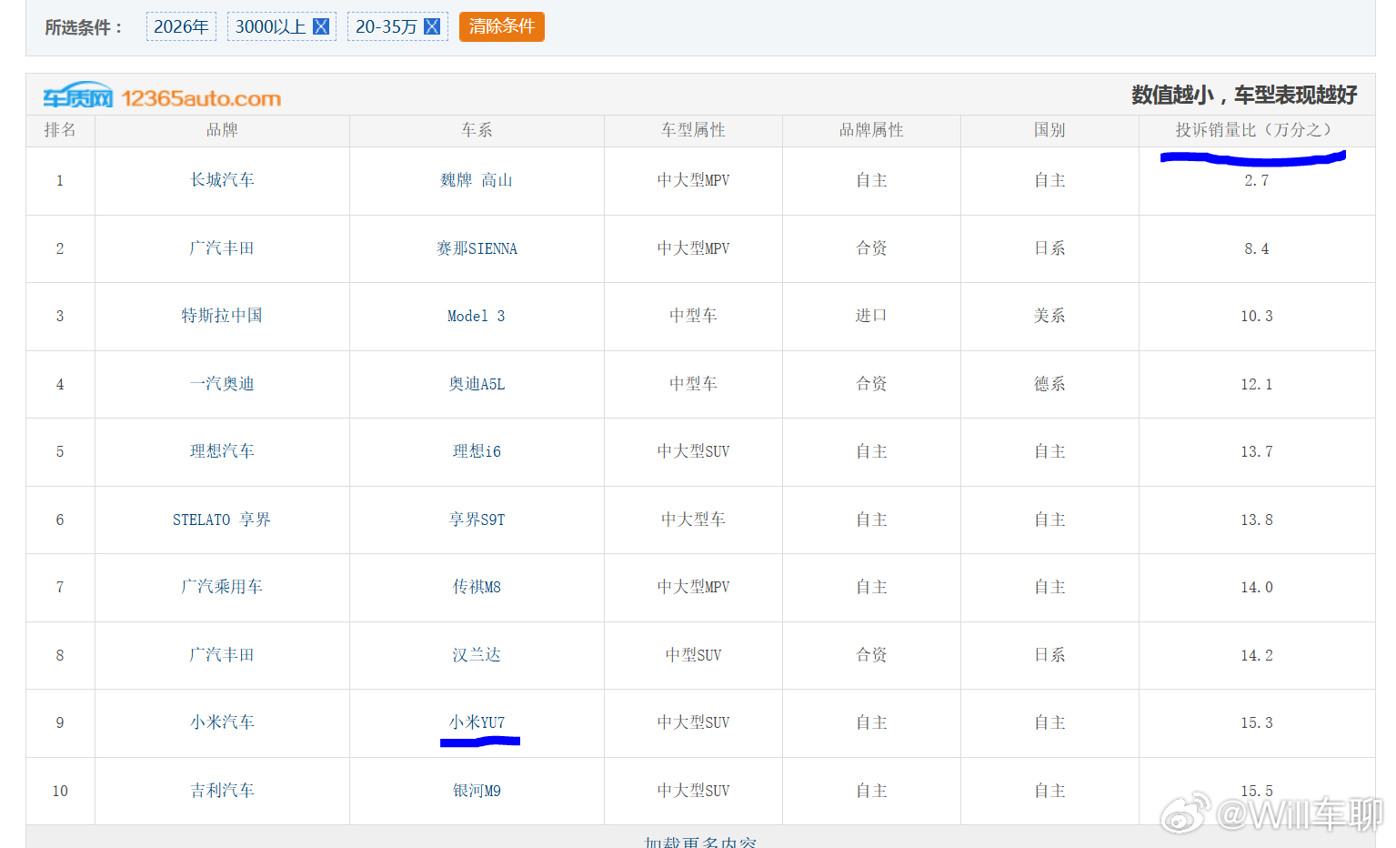Open the STELATO 享界 brand link
The width and height of the screenshot is (1396, 848).
(222, 520)
